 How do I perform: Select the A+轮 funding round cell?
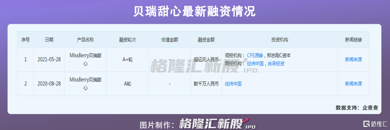[127, 60]
